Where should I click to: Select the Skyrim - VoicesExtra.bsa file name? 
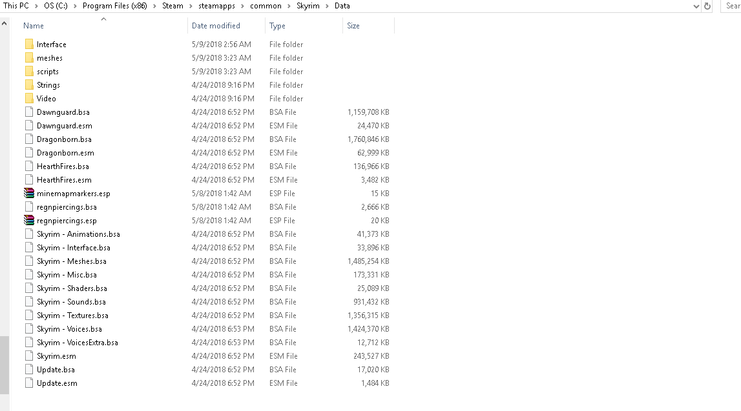click(78, 343)
